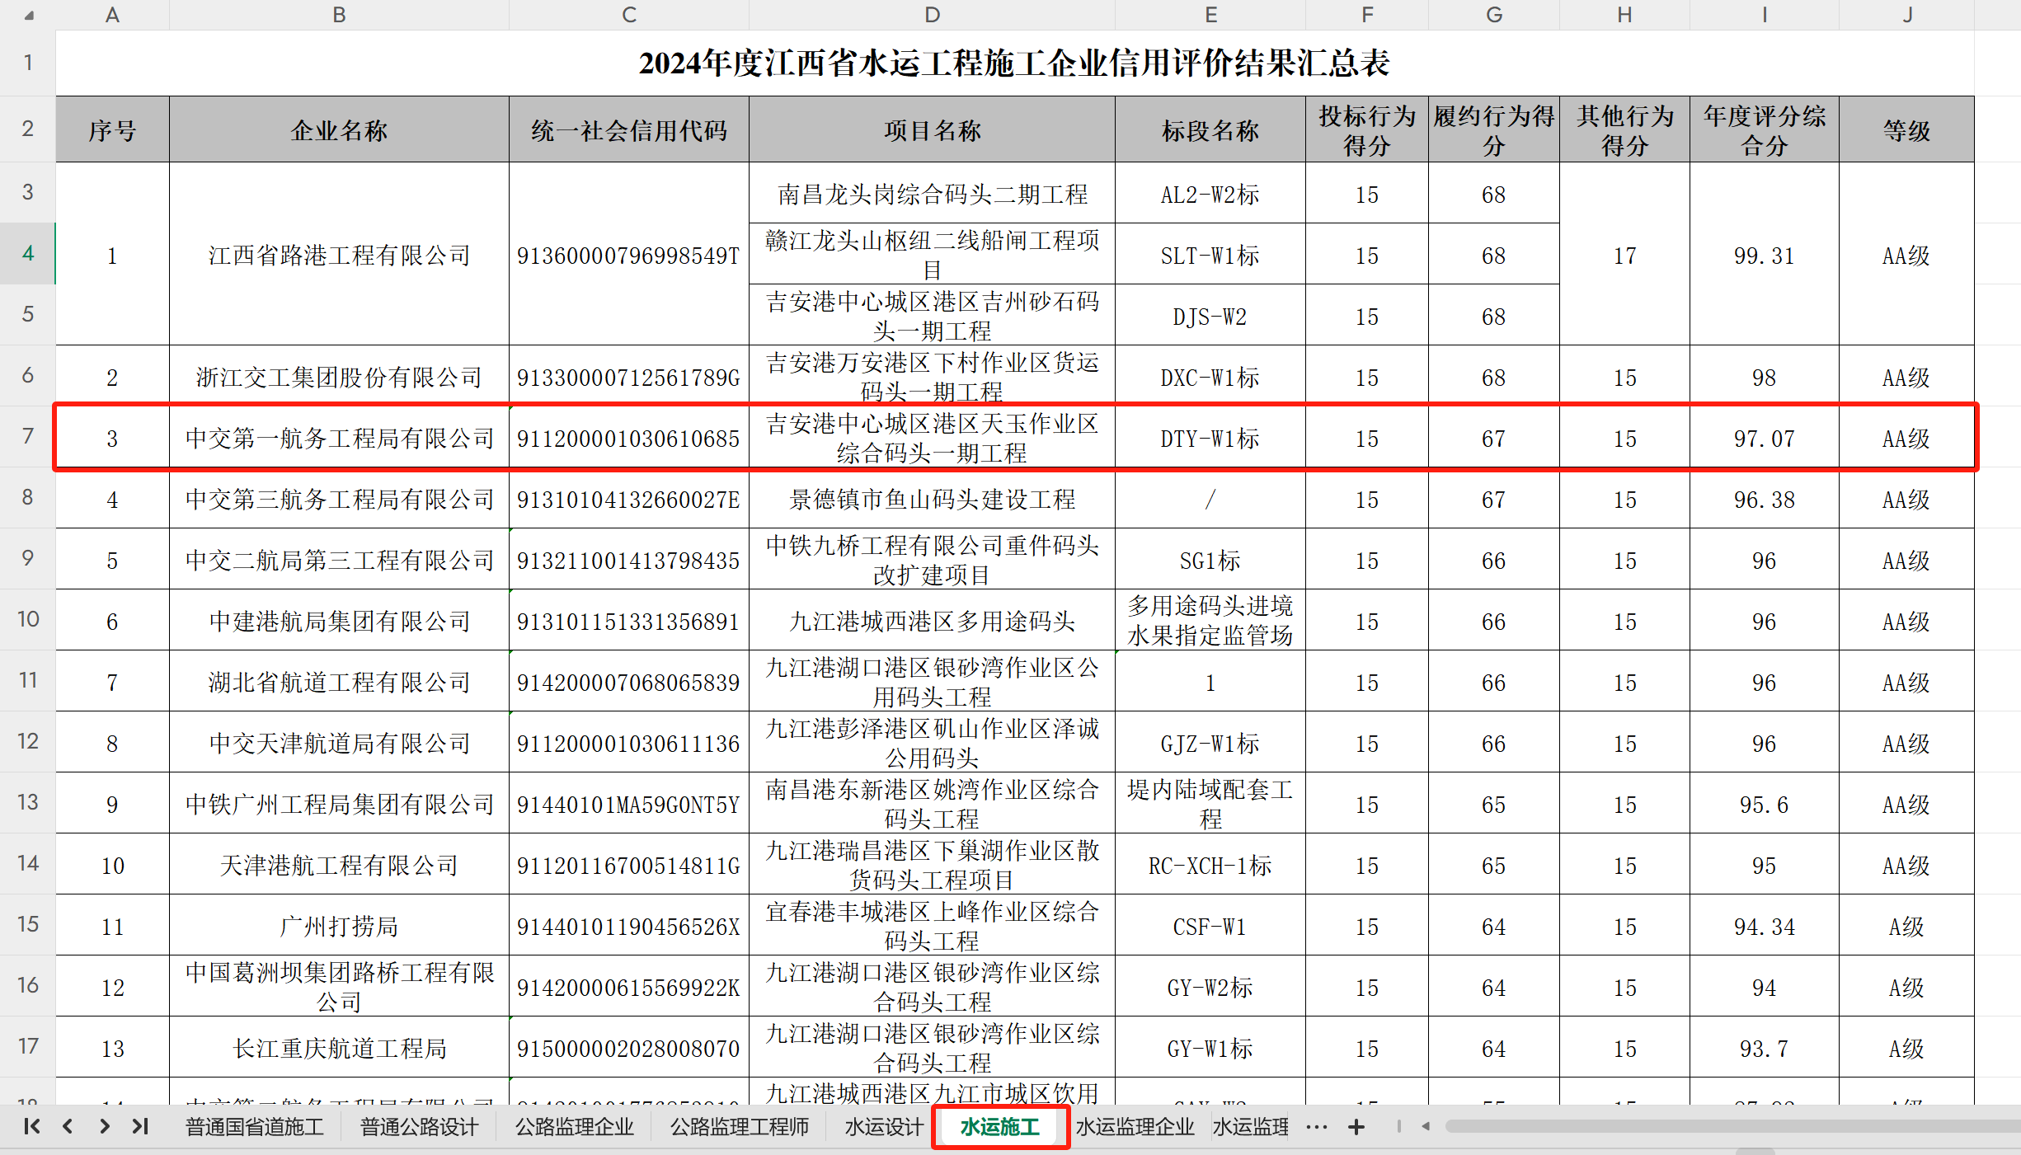This screenshot has width=2021, height=1155.
Task: Select row 7 header
Action: (27, 435)
